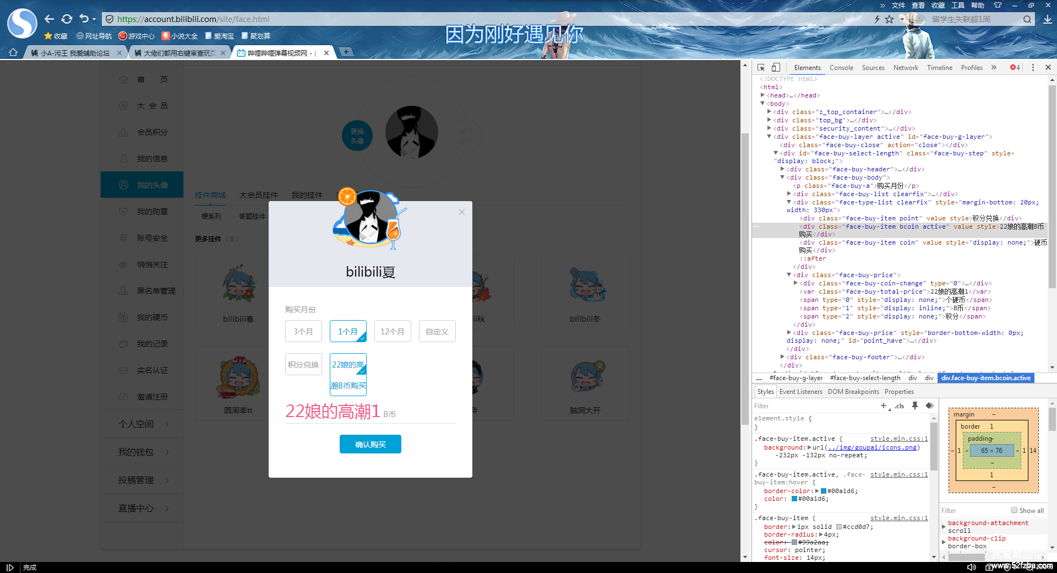Click the browser refresh icon
Screen dimensions: 1057x573
click(x=67, y=19)
